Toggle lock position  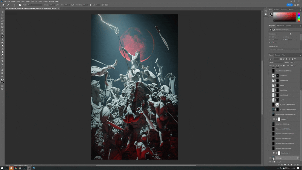coord(279,65)
